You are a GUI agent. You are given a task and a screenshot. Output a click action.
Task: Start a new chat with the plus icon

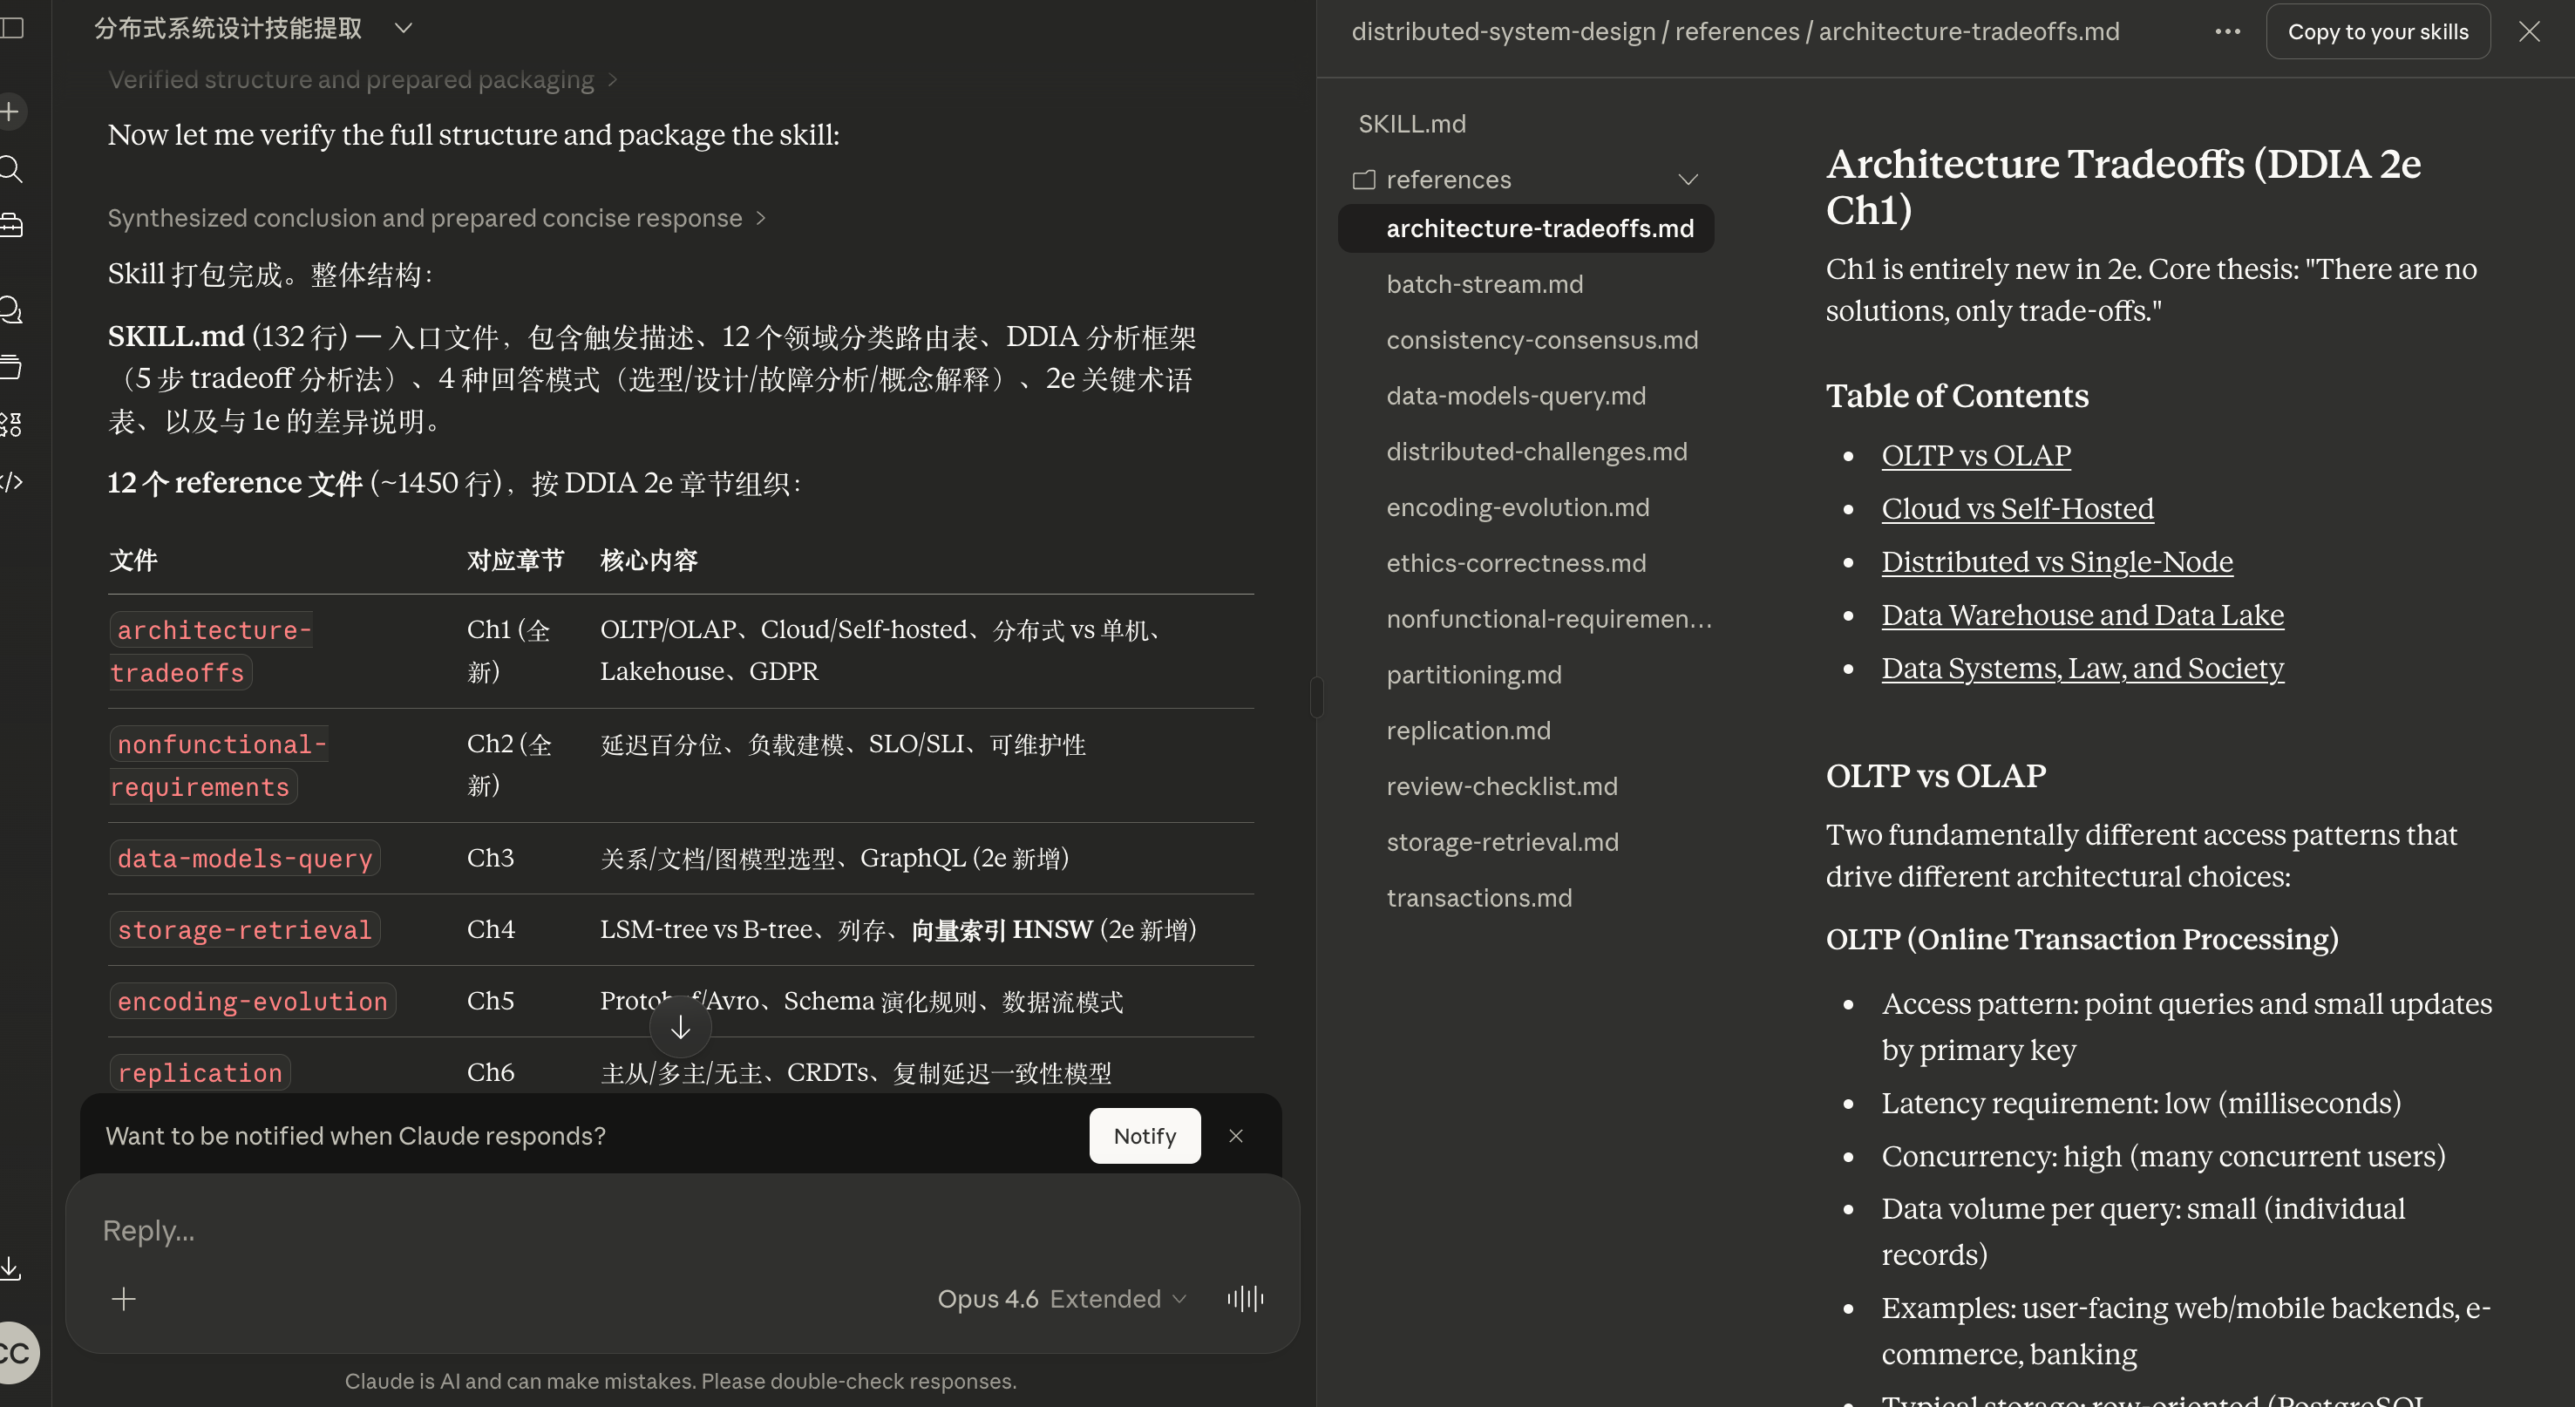(x=10, y=111)
